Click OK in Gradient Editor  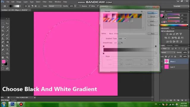[153, 13]
